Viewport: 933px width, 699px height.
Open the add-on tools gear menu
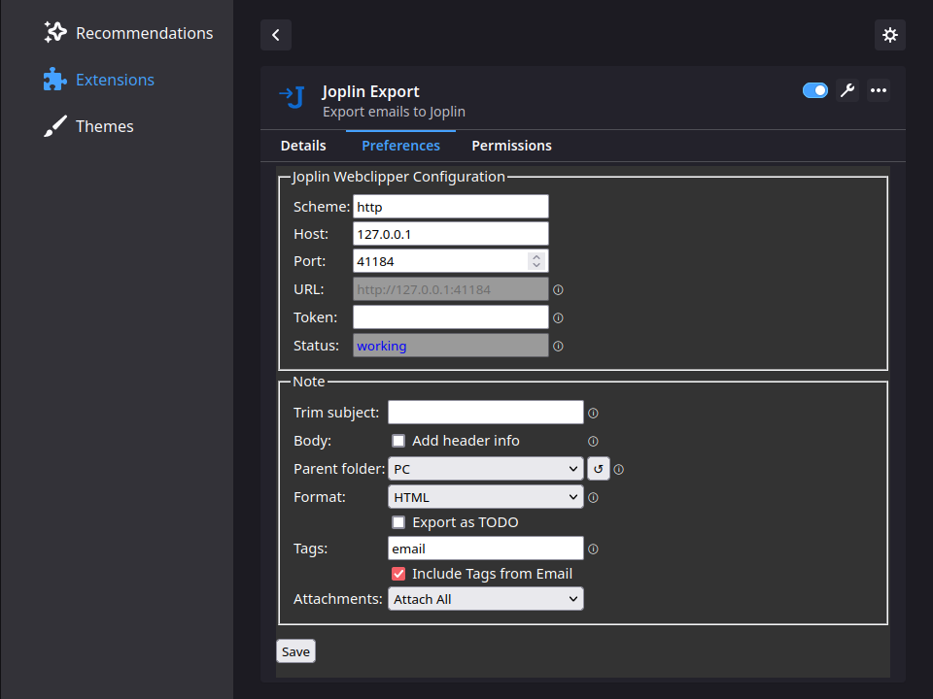(890, 35)
